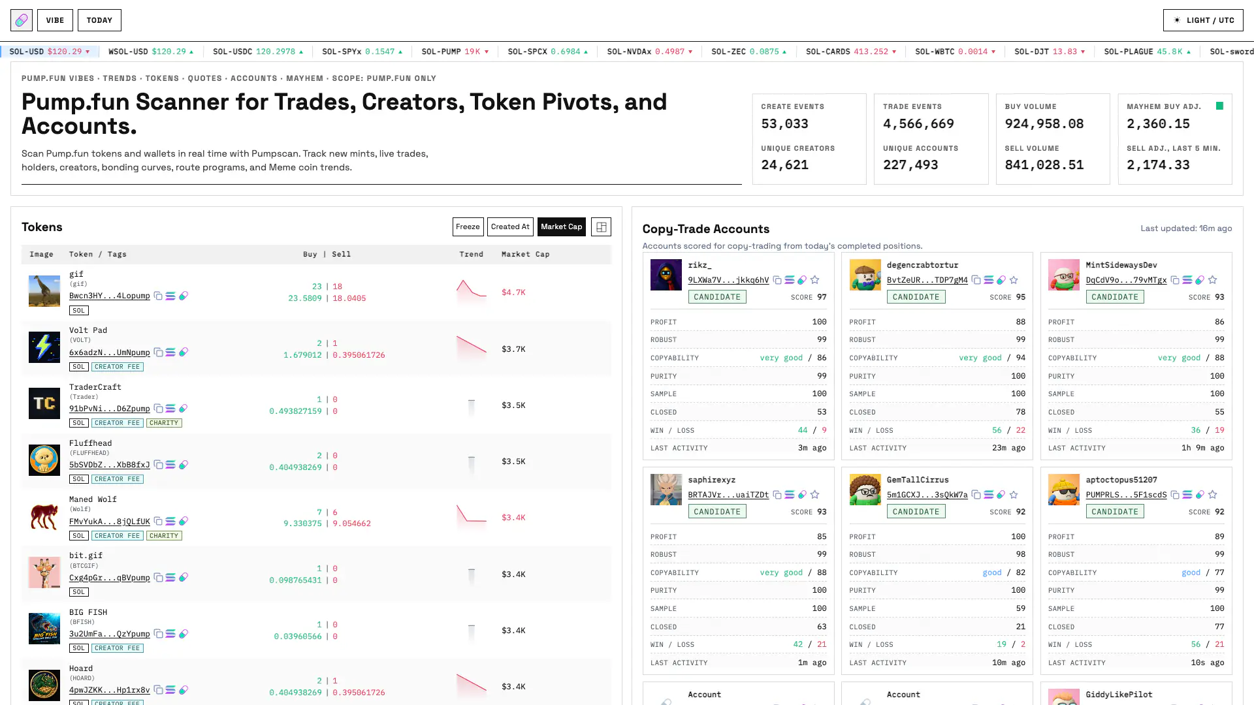Open pump.fun pill icon for aptoctopus51207 account
Viewport: 1254px width, 705px height.
point(1200,495)
